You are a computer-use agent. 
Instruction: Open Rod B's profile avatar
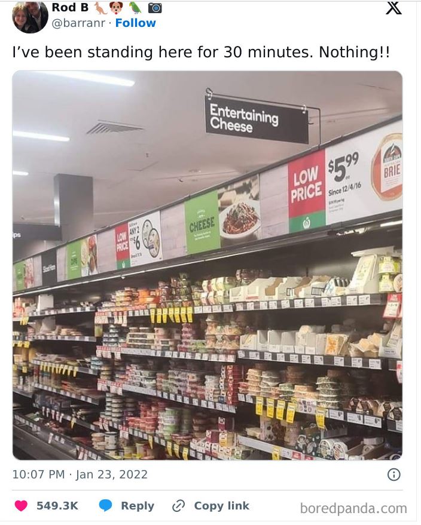(30, 17)
